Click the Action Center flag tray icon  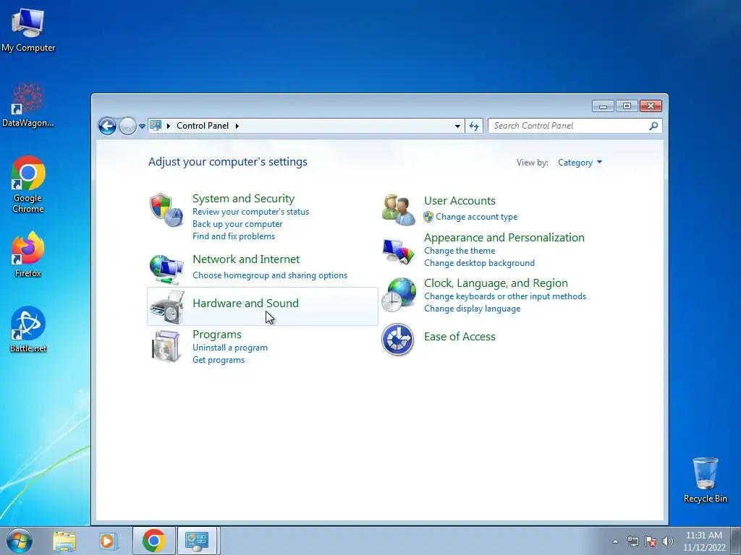pos(651,541)
